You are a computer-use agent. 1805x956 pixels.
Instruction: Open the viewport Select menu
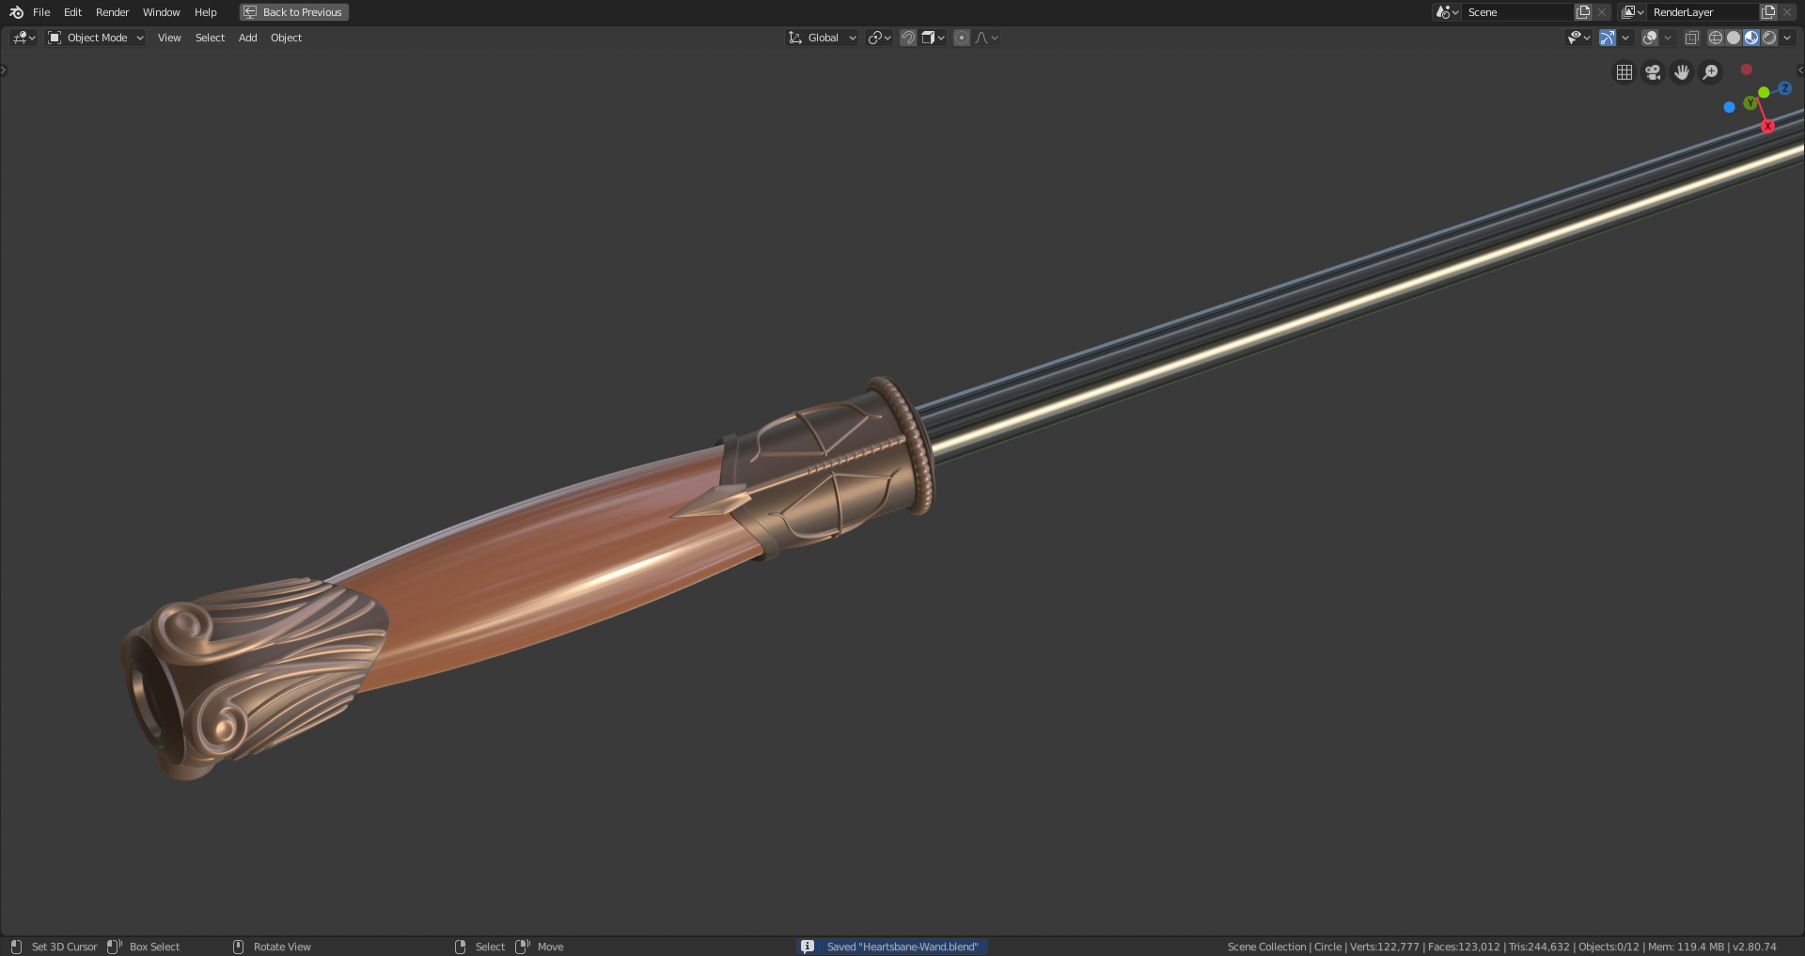(210, 38)
